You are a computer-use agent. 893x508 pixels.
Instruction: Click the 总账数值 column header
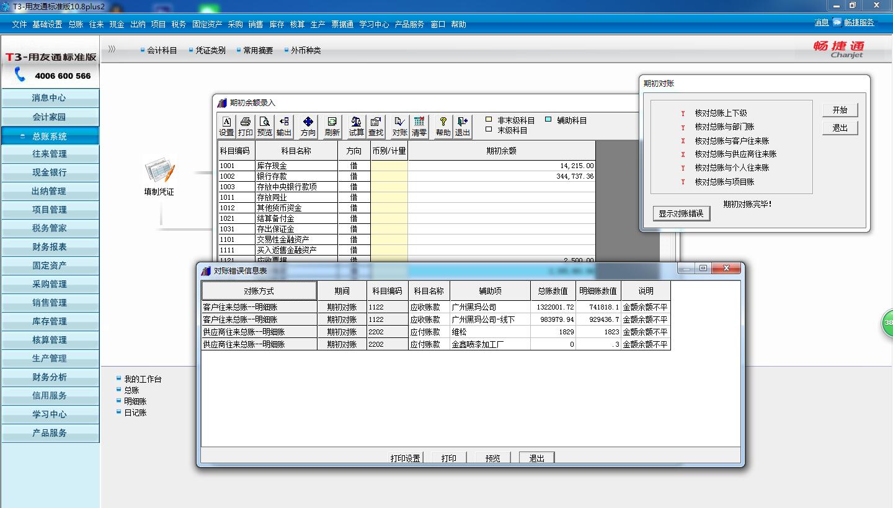click(x=553, y=291)
